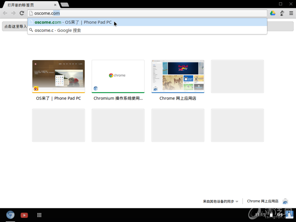The height and width of the screenshot is (222, 296).
Task: Open the Chromium 操作系统使用 thumbnail
Action: tap(118, 76)
